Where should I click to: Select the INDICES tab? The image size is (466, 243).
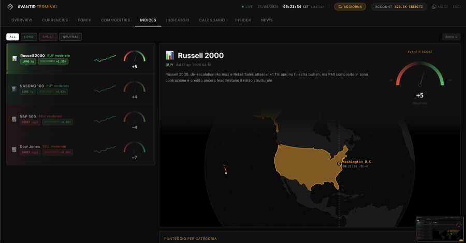click(x=148, y=20)
